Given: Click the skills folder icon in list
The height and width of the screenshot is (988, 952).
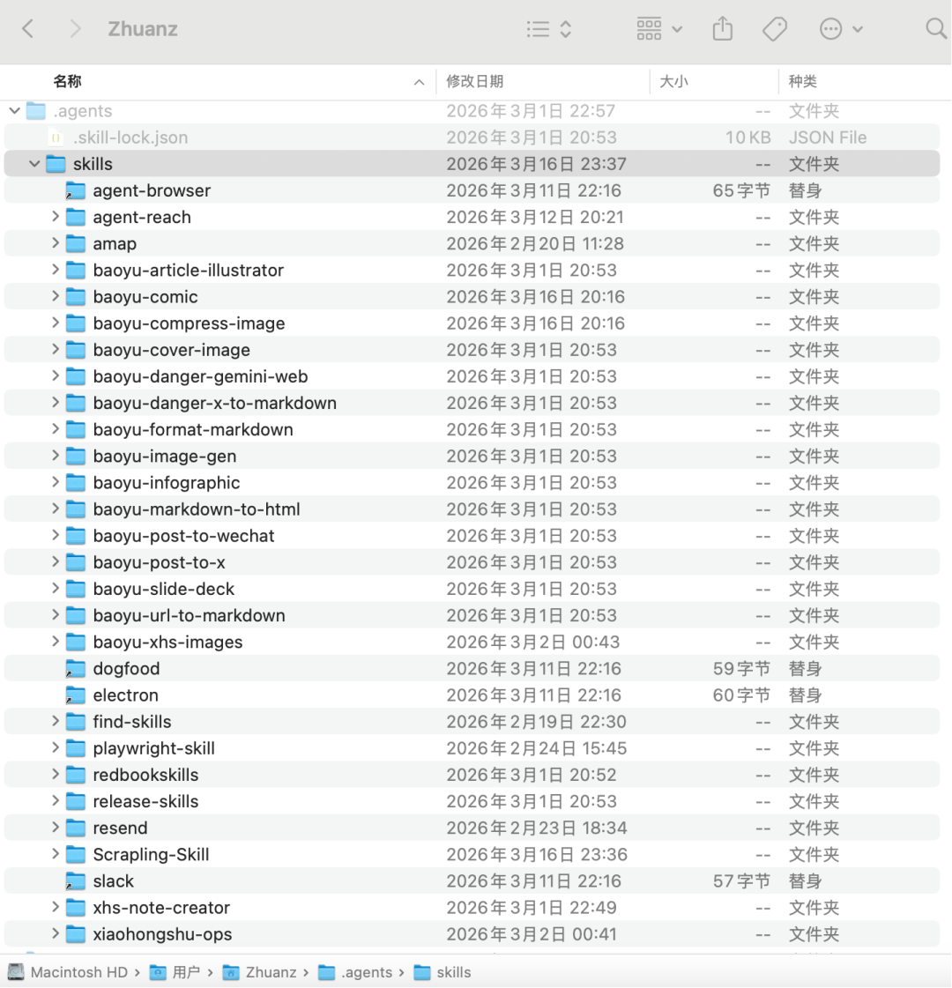Looking at the screenshot, I should click(56, 165).
